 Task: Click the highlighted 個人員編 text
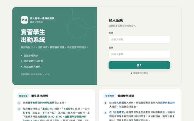pos(119,103)
